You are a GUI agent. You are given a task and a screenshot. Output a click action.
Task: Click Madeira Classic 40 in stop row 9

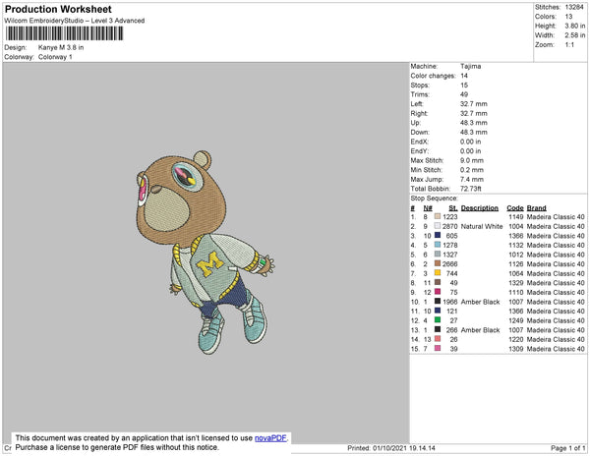pyautogui.click(x=556, y=292)
